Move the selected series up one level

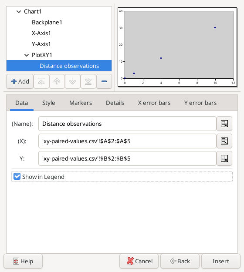click(57, 81)
